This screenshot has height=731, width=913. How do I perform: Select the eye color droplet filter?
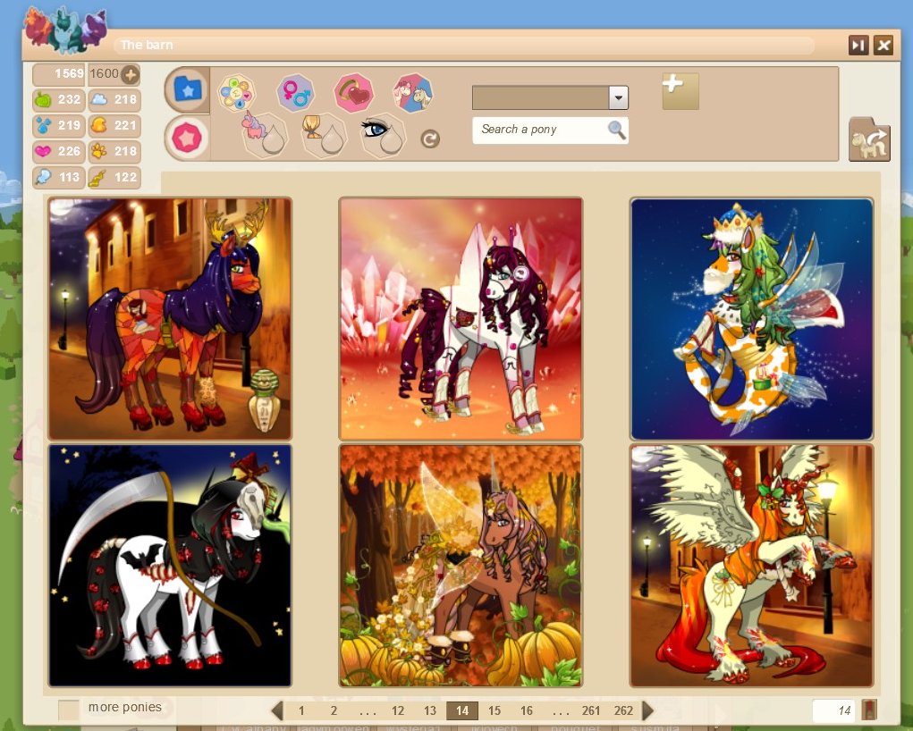pyautogui.click(x=383, y=135)
